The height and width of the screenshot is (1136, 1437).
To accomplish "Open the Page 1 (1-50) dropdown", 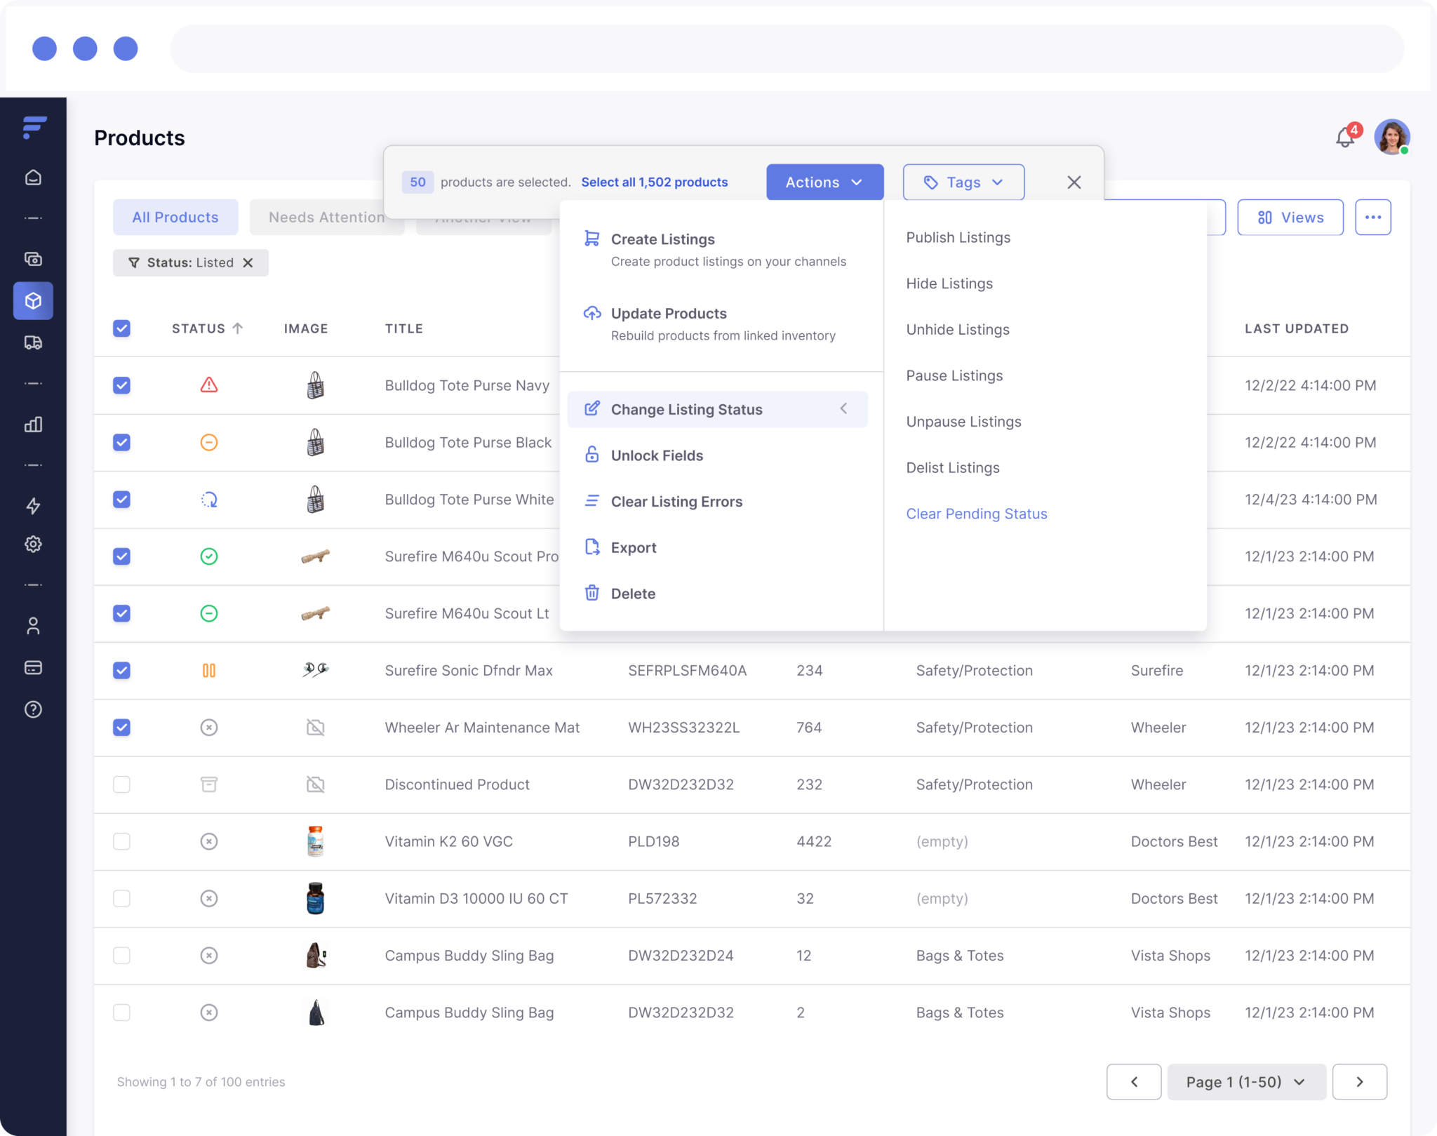I will click(x=1246, y=1082).
